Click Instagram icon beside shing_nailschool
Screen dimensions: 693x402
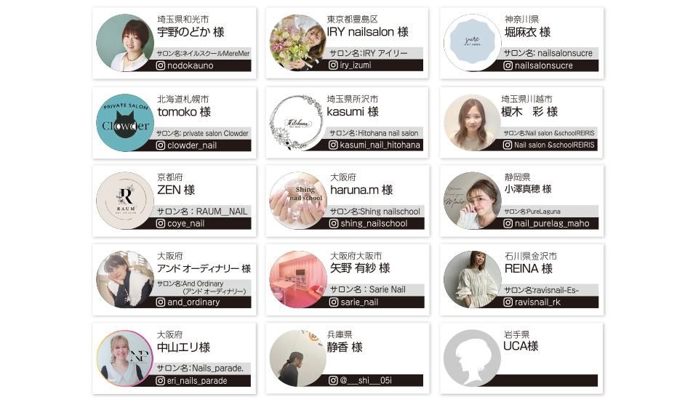(334, 223)
